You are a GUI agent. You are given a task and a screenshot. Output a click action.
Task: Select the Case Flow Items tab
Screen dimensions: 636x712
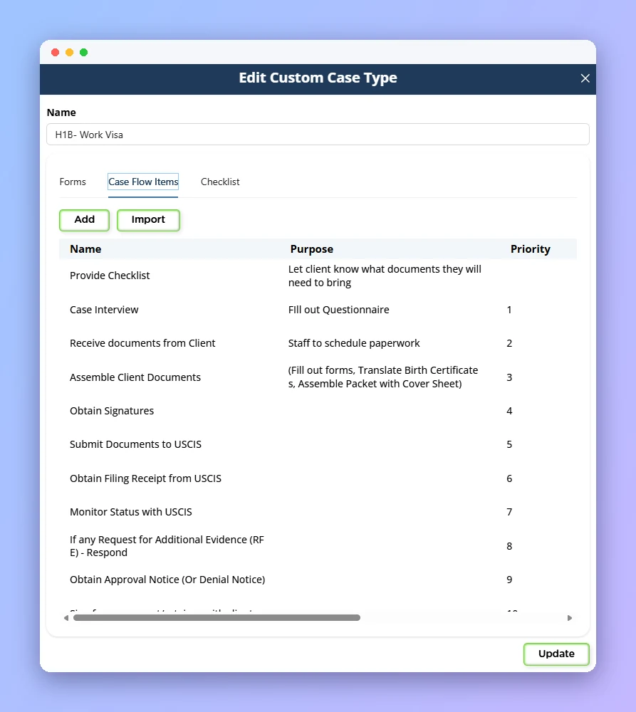point(143,182)
